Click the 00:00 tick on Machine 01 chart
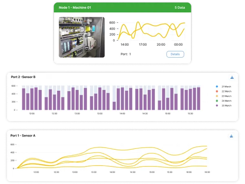Screen dimensions: 245x184 click(x=178, y=45)
